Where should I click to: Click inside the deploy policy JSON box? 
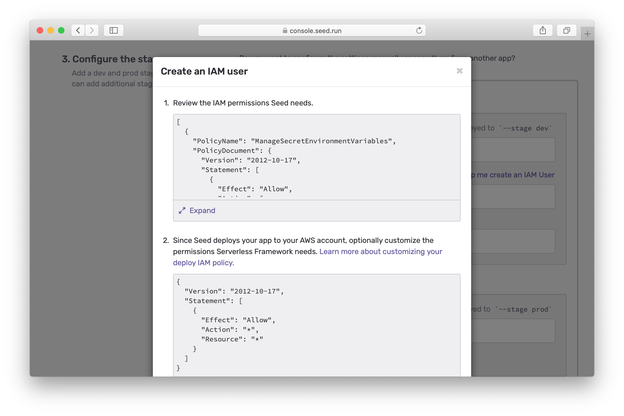pos(316,325)
